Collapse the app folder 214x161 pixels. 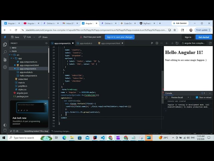point(13,58)
